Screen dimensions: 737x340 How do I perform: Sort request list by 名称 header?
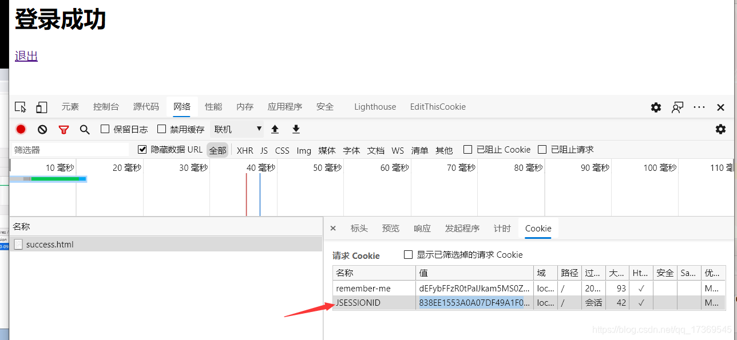166,227
